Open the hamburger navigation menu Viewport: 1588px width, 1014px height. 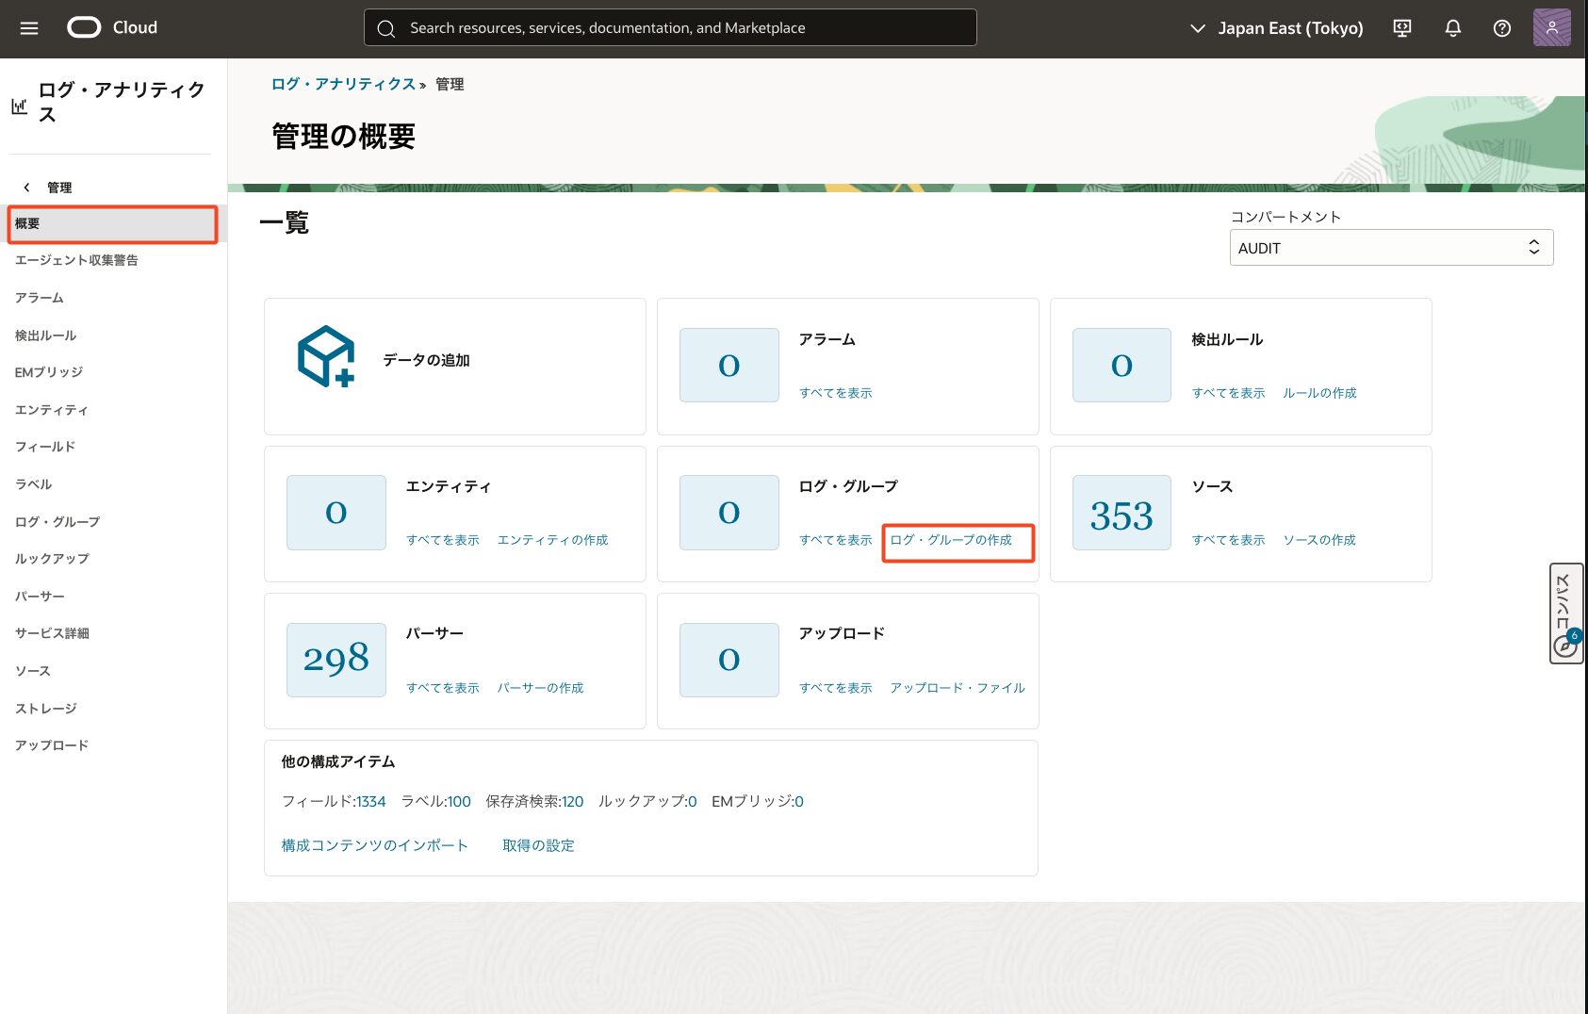[x=29, y=28]
